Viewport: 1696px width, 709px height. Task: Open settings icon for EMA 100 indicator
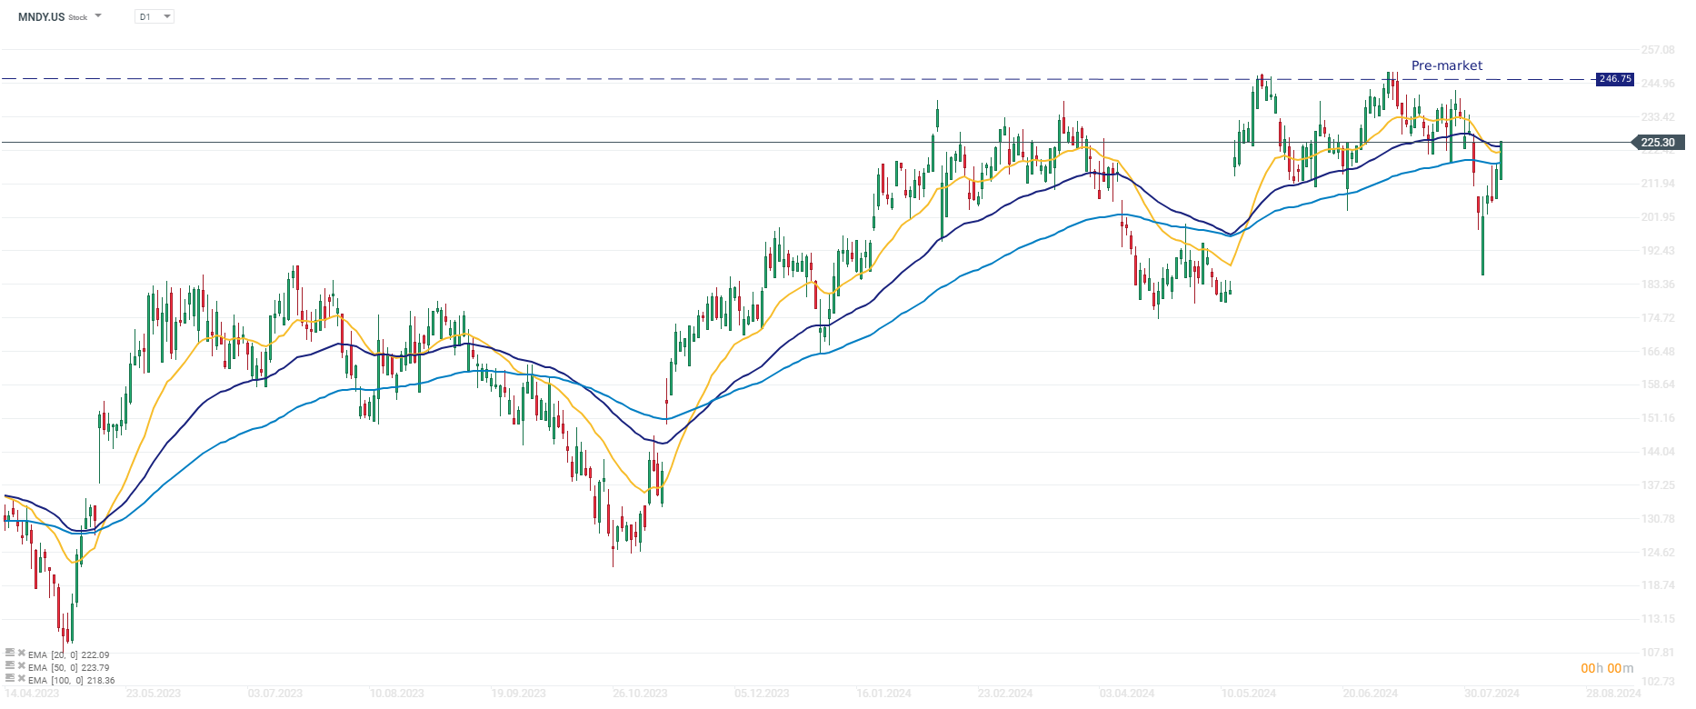(x=10, y=678)
